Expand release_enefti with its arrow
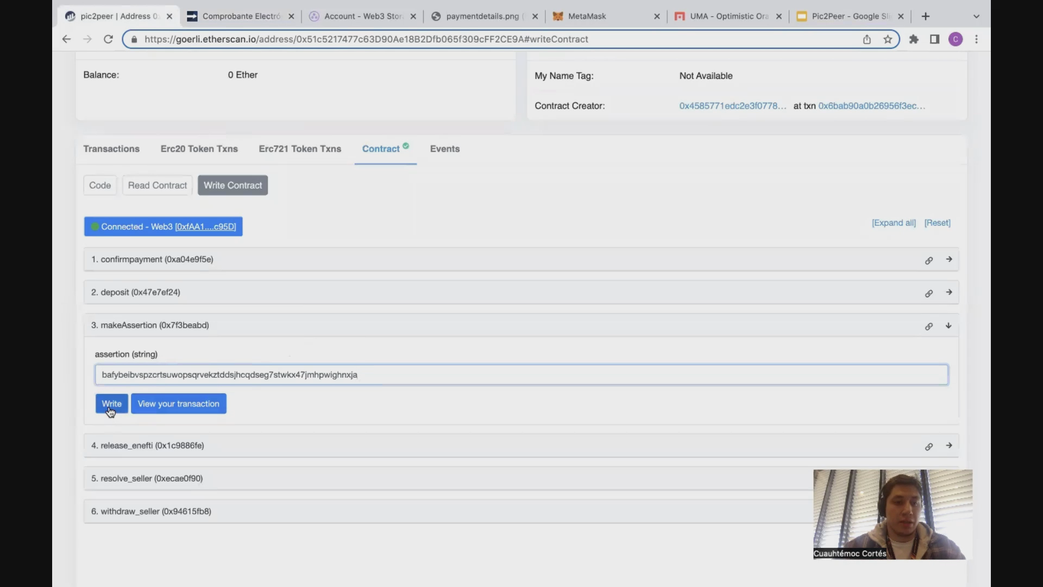This screenshot has width=1043, height=587. (949, 446)
